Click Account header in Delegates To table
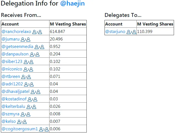Image resolution: width=179 pixels, height=135 pixels. [114, 24]
